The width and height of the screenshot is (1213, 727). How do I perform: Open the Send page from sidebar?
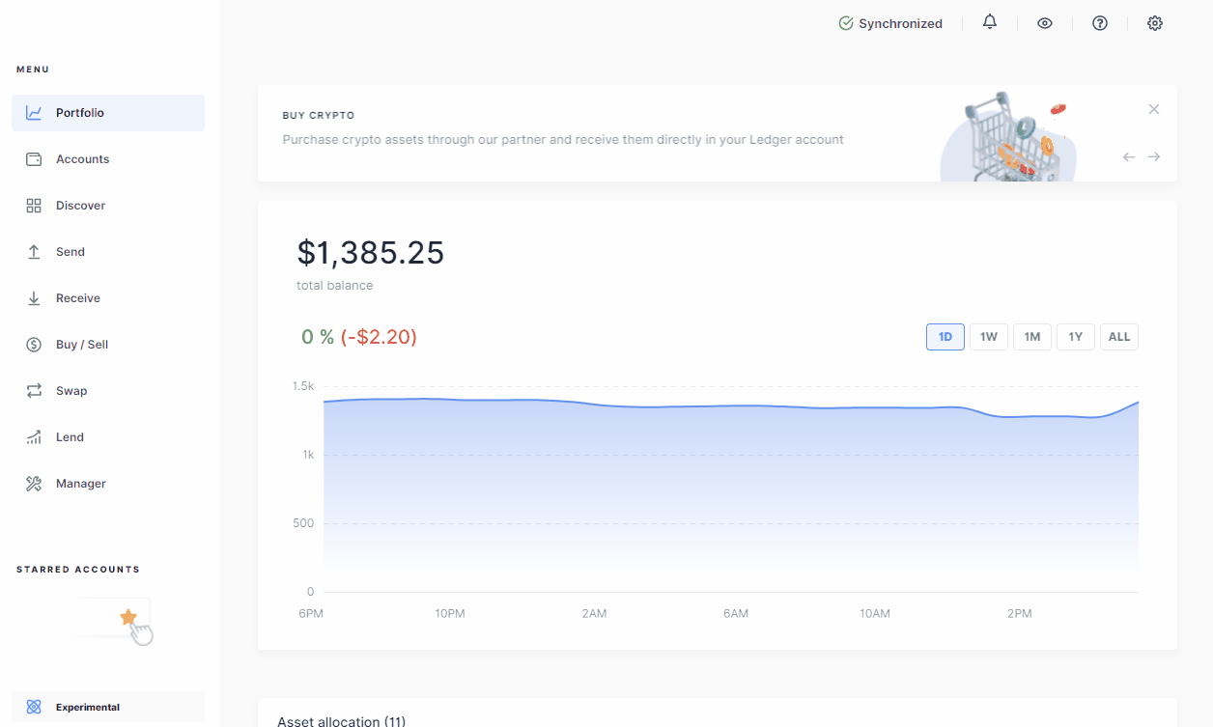click(x=69, y=251)
